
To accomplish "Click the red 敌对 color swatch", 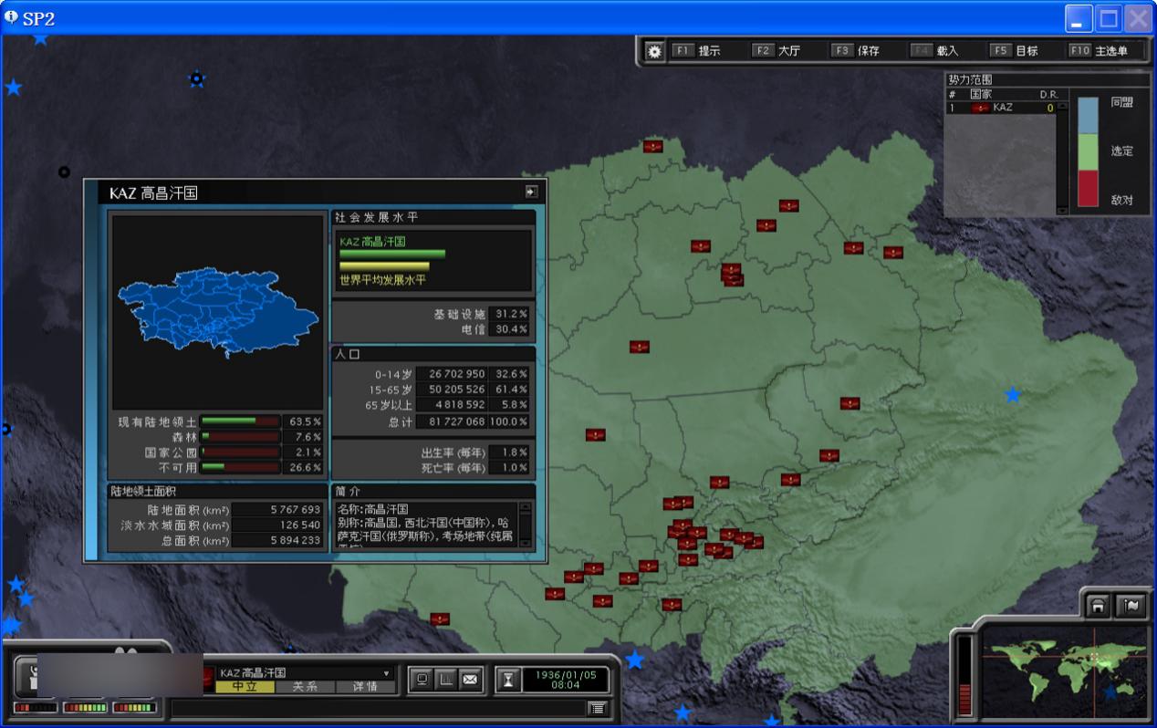I will coord(1088,189).
